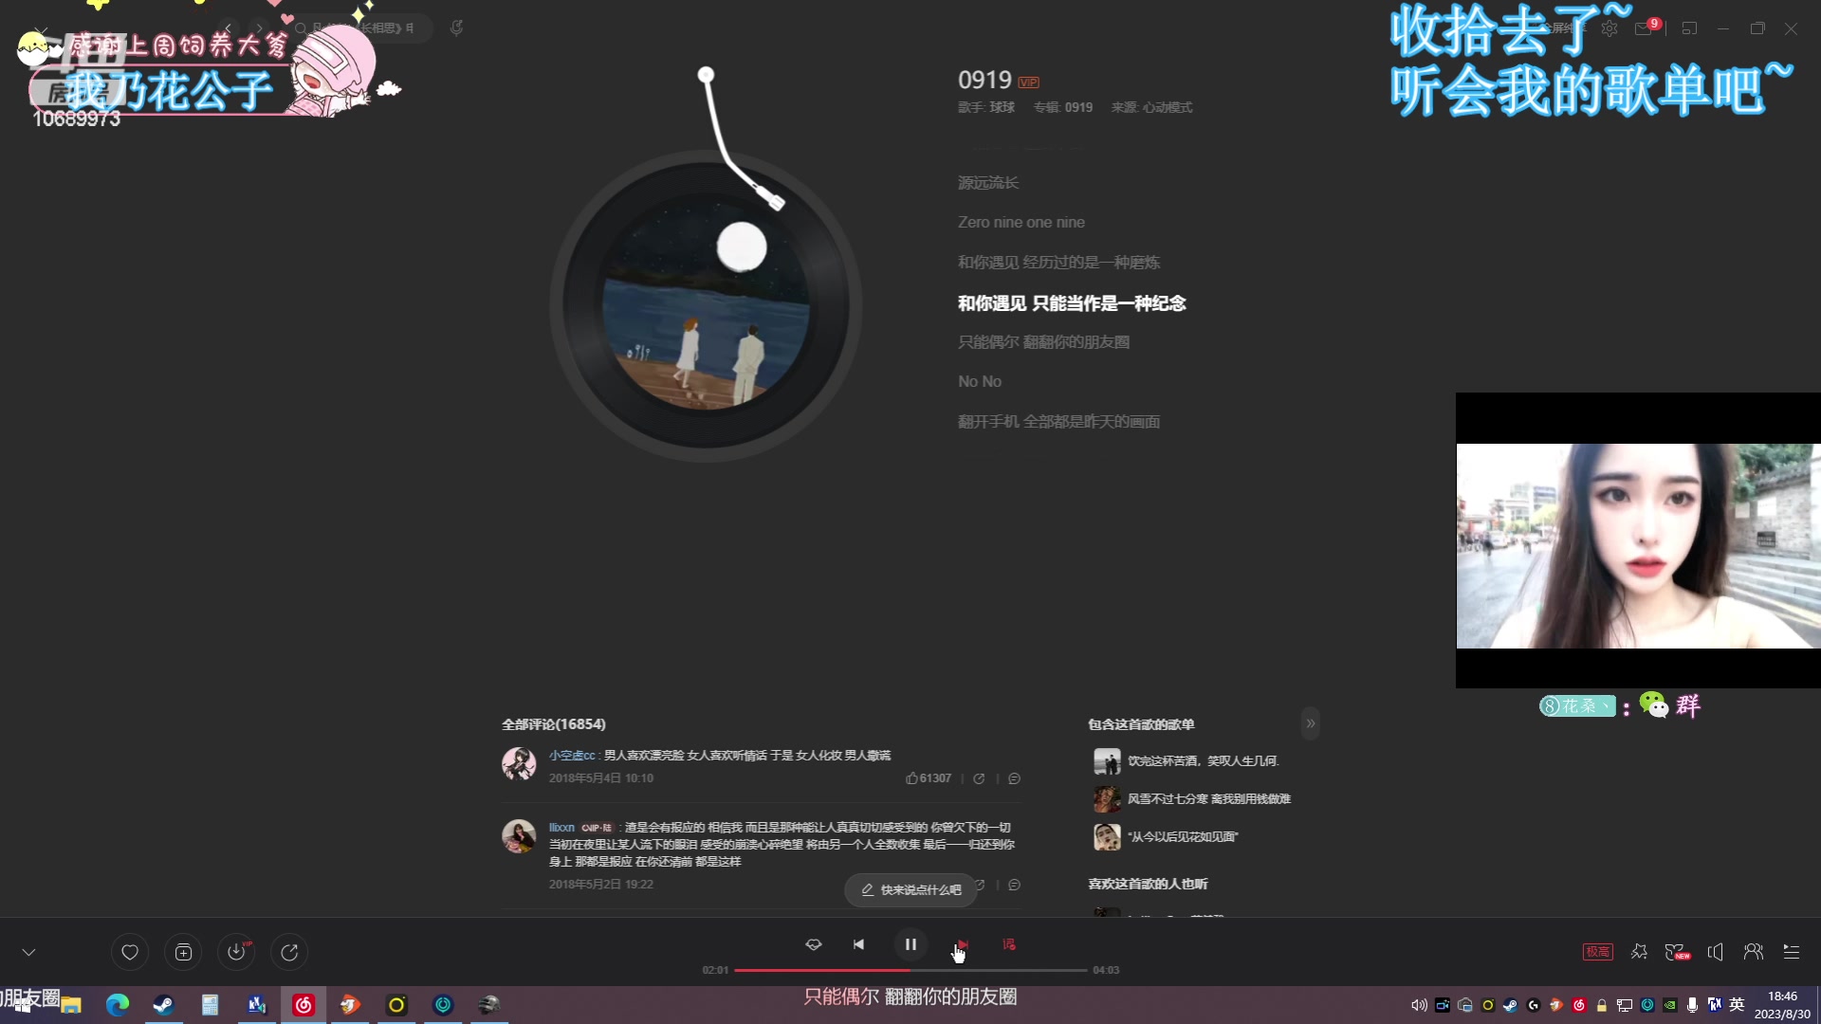Click the 快来说点什么吧 comment button

910,889
